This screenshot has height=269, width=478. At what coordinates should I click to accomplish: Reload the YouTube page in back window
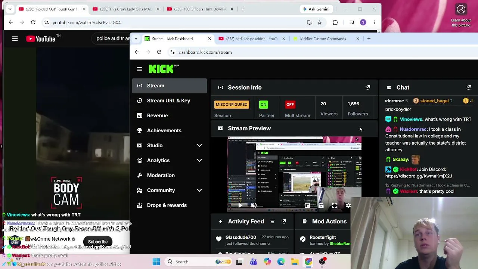pos(33,22)
